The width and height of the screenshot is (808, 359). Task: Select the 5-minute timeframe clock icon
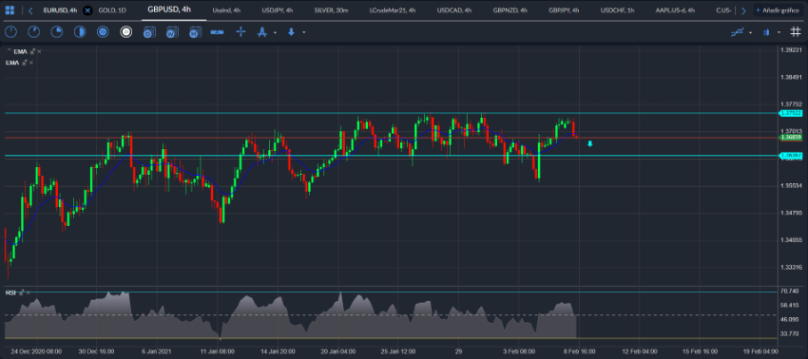click(33, 32)
